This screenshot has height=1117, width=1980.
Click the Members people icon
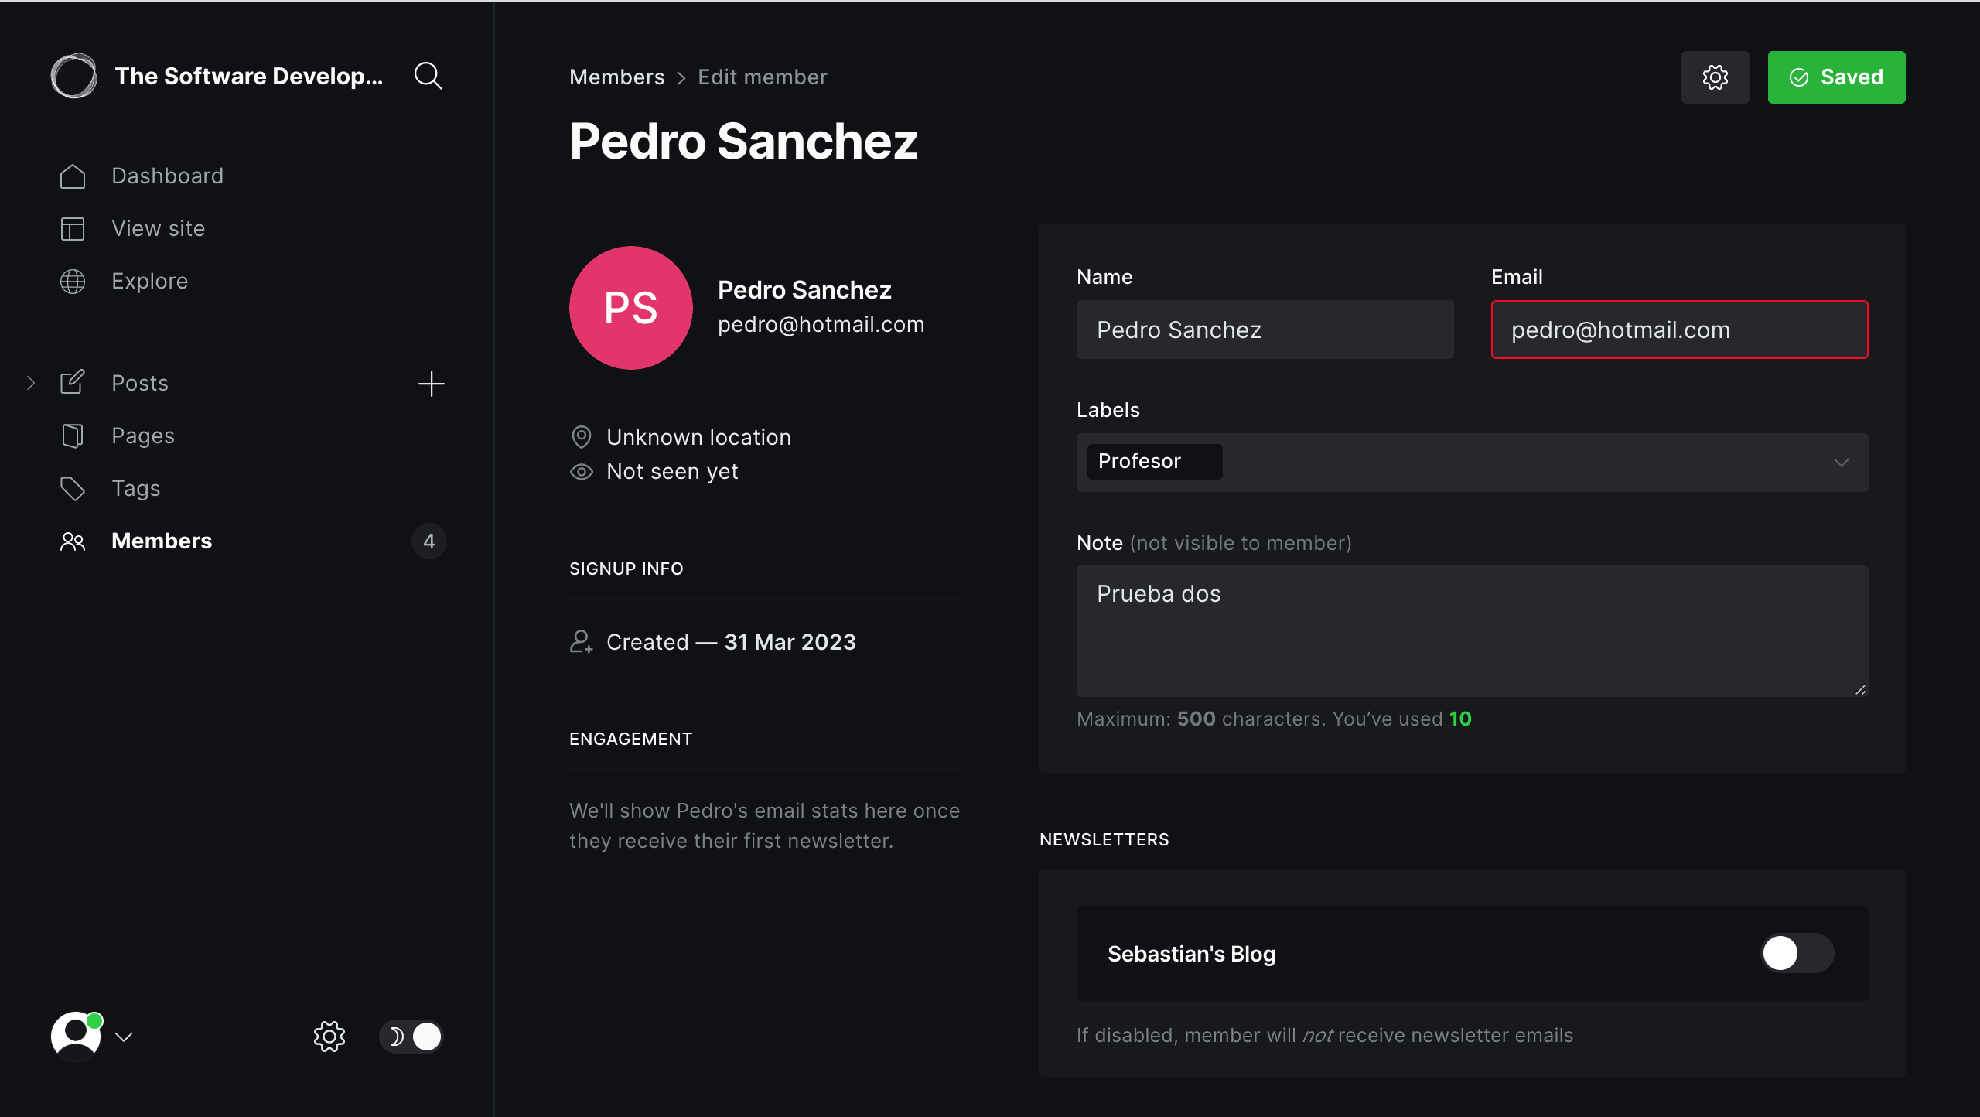tap(73, 541)
